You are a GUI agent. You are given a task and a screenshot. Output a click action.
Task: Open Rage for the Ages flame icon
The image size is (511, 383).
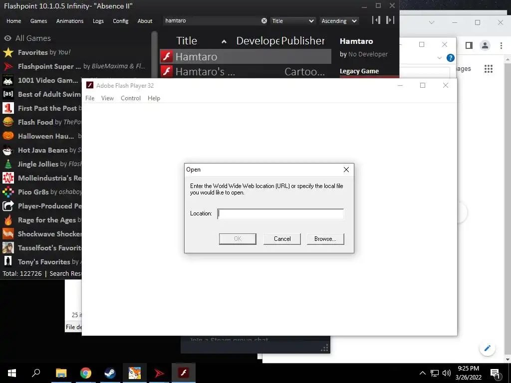pos(8,220)
